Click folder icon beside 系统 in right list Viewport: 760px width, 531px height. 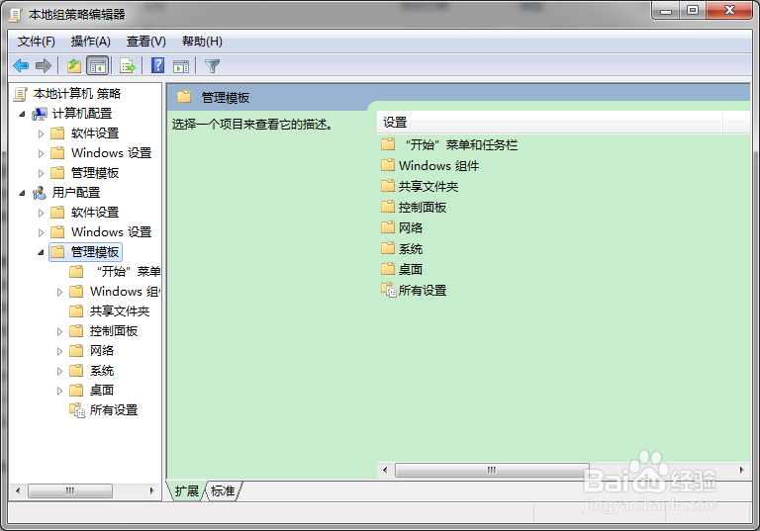(388, 248)
